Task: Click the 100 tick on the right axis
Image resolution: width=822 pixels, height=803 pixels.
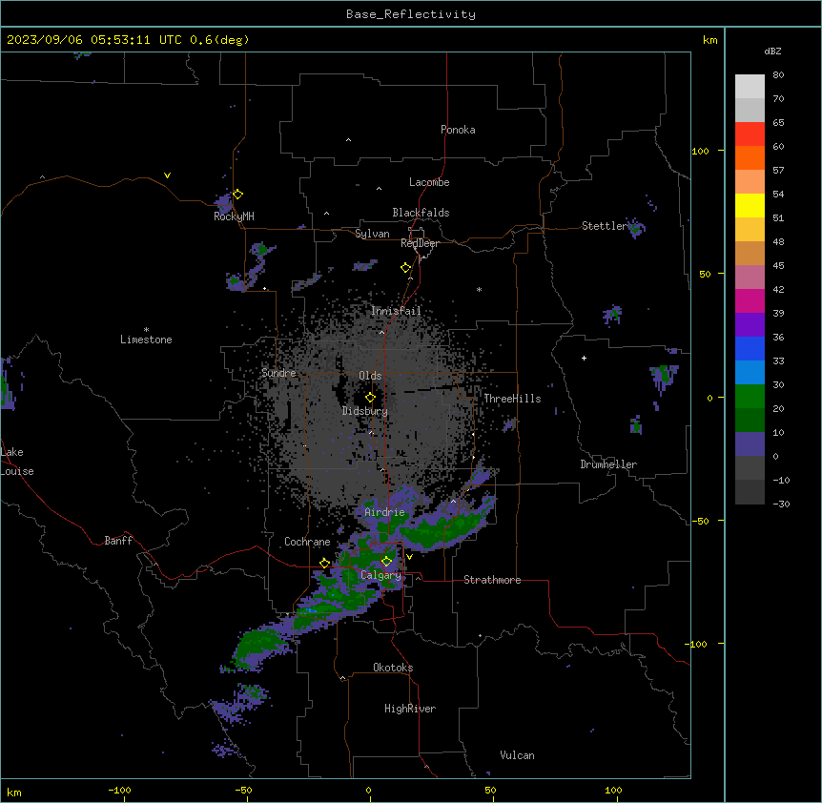Action: [x=700, y=151]
